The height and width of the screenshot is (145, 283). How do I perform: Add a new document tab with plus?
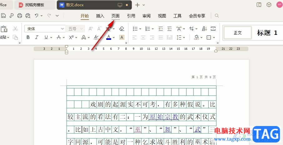137,5
